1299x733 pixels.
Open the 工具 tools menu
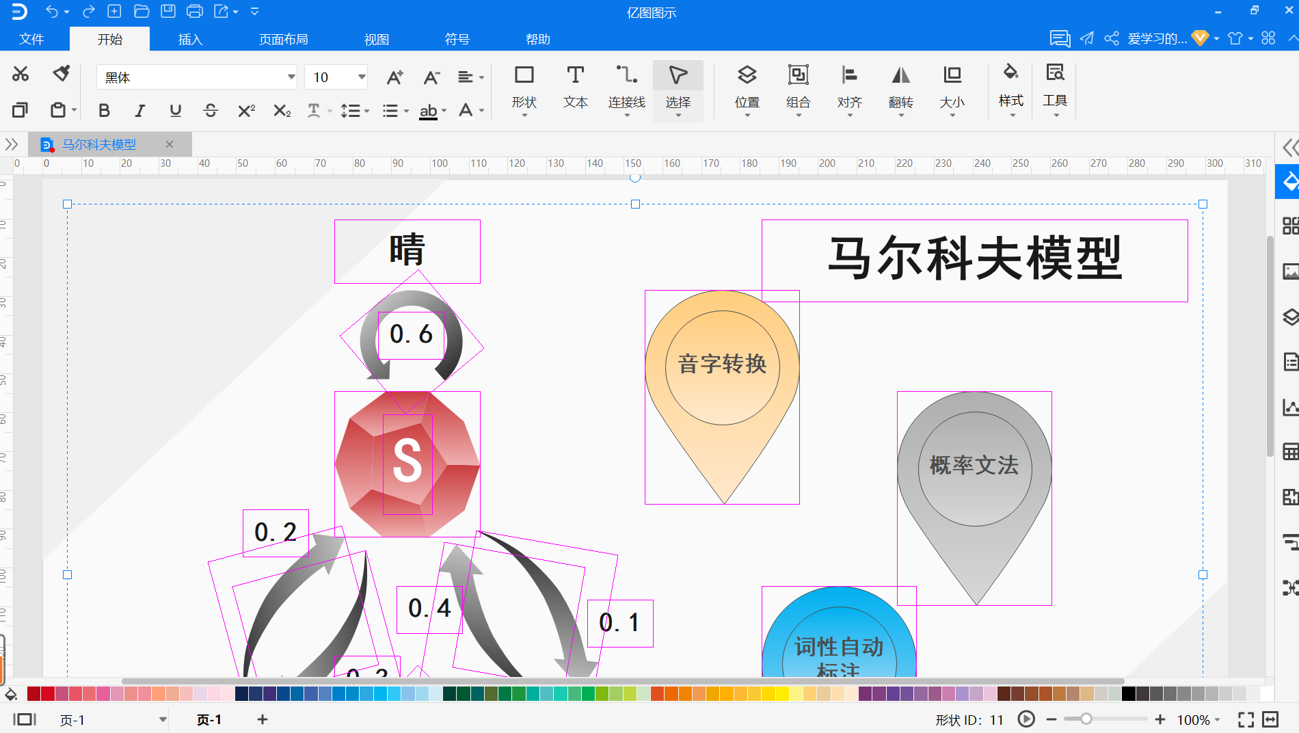(1054, 90)
